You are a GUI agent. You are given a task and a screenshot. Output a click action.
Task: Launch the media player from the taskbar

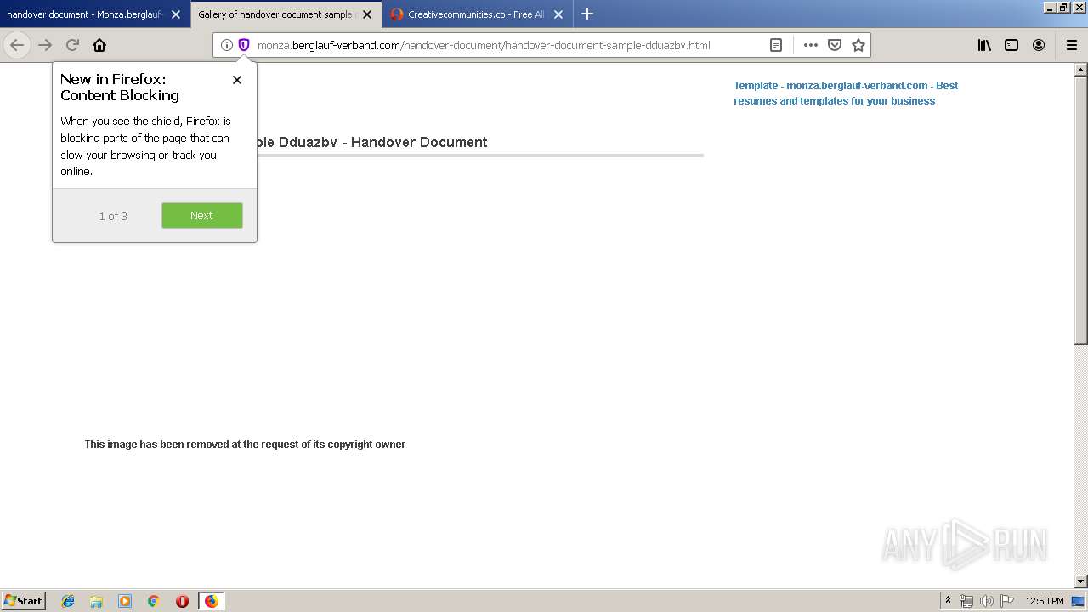pyautogui.click(x=125, y=601)
